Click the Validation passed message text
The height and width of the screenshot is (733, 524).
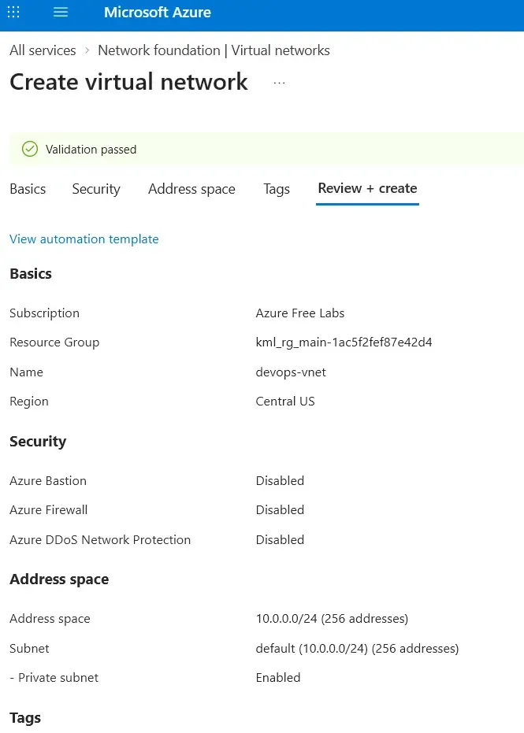coord(91,150)
